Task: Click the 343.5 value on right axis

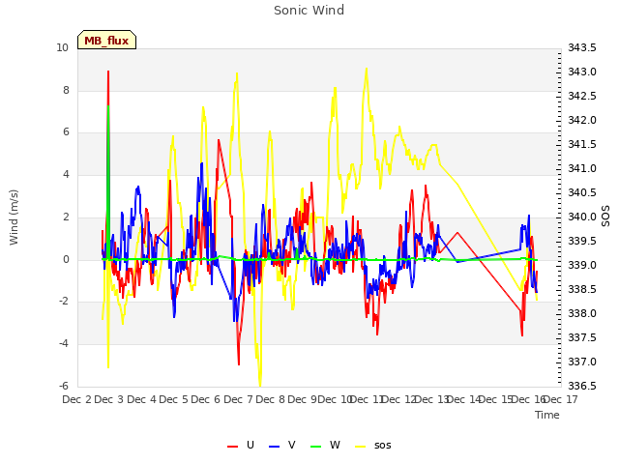Action: (582, 48)
